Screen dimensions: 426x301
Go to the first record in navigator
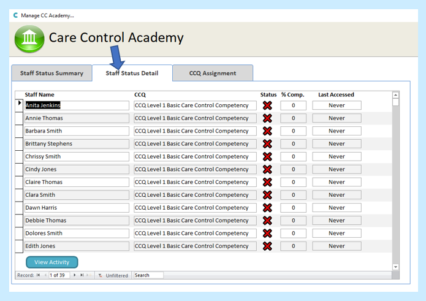[38, 275]
